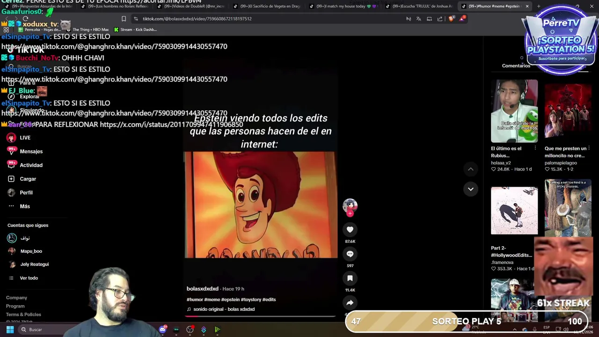The image size is (599, 337).
Task: Open the Brave Rewards triangle icon
Action: click(x=462, y=18)
